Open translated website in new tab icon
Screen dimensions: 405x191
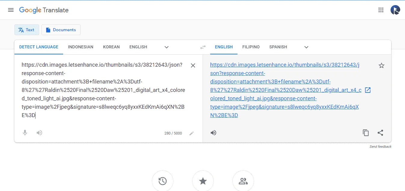(x=367, y=90)
